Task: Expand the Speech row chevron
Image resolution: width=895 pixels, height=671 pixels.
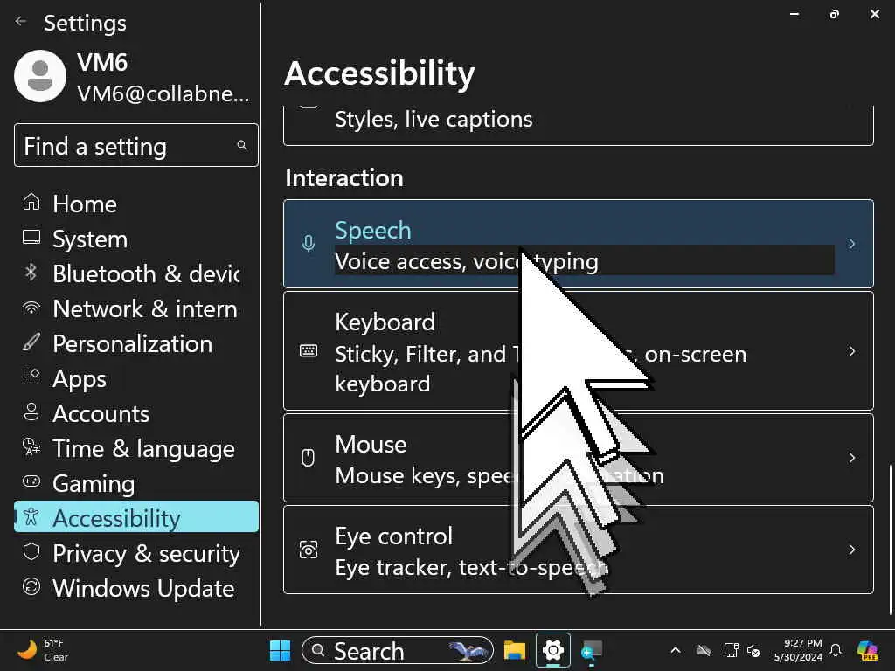Action: pyautogui.click(x=851, y=244)
